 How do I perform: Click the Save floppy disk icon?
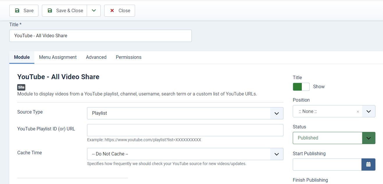pyautogui.click(x=17, y=11)
